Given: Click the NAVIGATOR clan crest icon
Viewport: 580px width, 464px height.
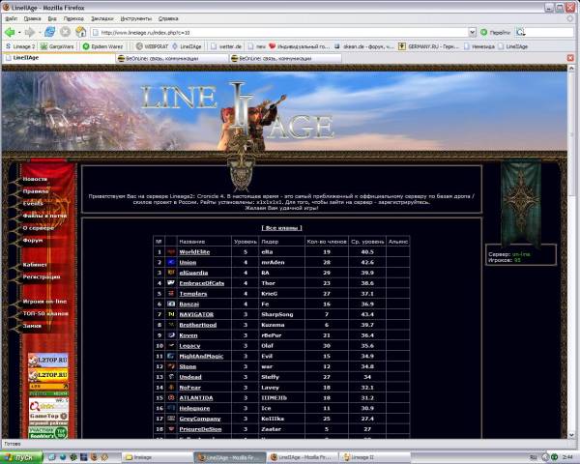Looking at the screenshot, I should click(171, 314).
